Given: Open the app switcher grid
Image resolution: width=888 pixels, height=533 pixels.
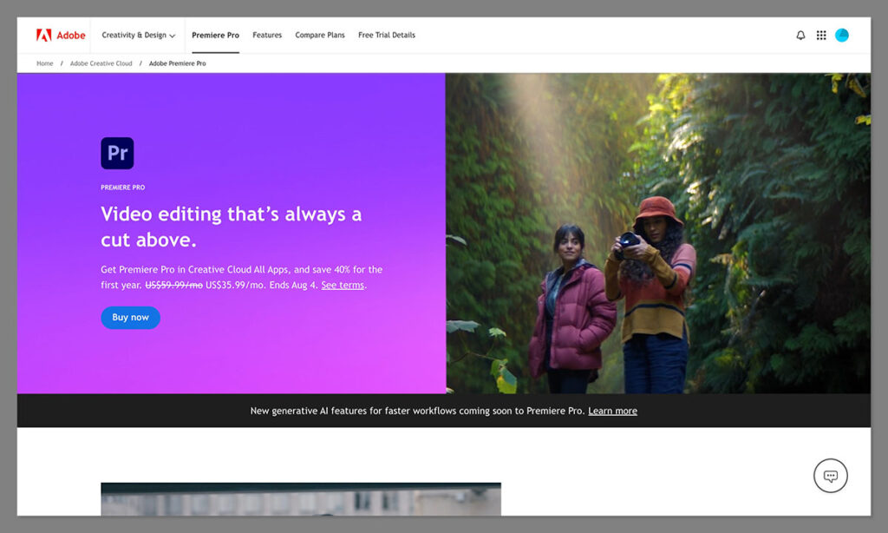Looking at the screenshot, I should [821, 35].
